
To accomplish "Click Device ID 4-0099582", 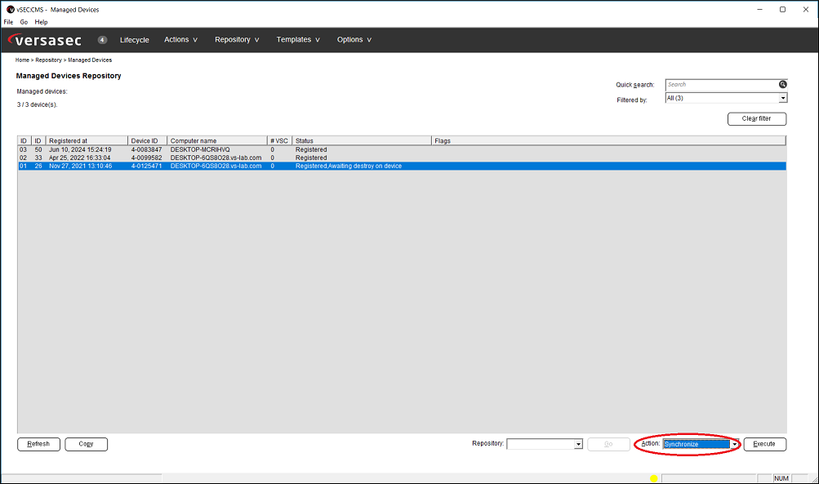I will tap(147, 158).
